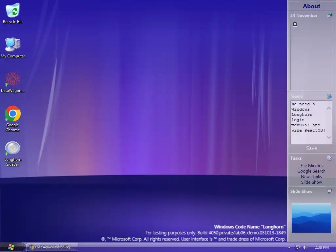Open the Google Search task link
Viewport: 336px width, 252px height.
pyautogui.click(x=311, y=171)
